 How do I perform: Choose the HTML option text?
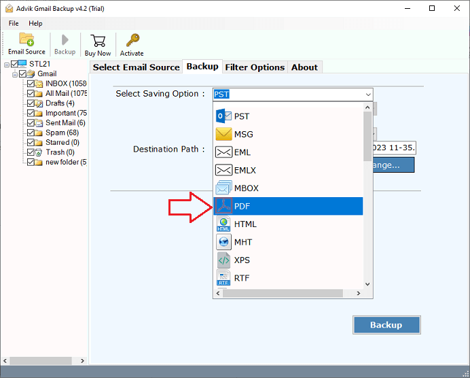click(x=245, y=224)
